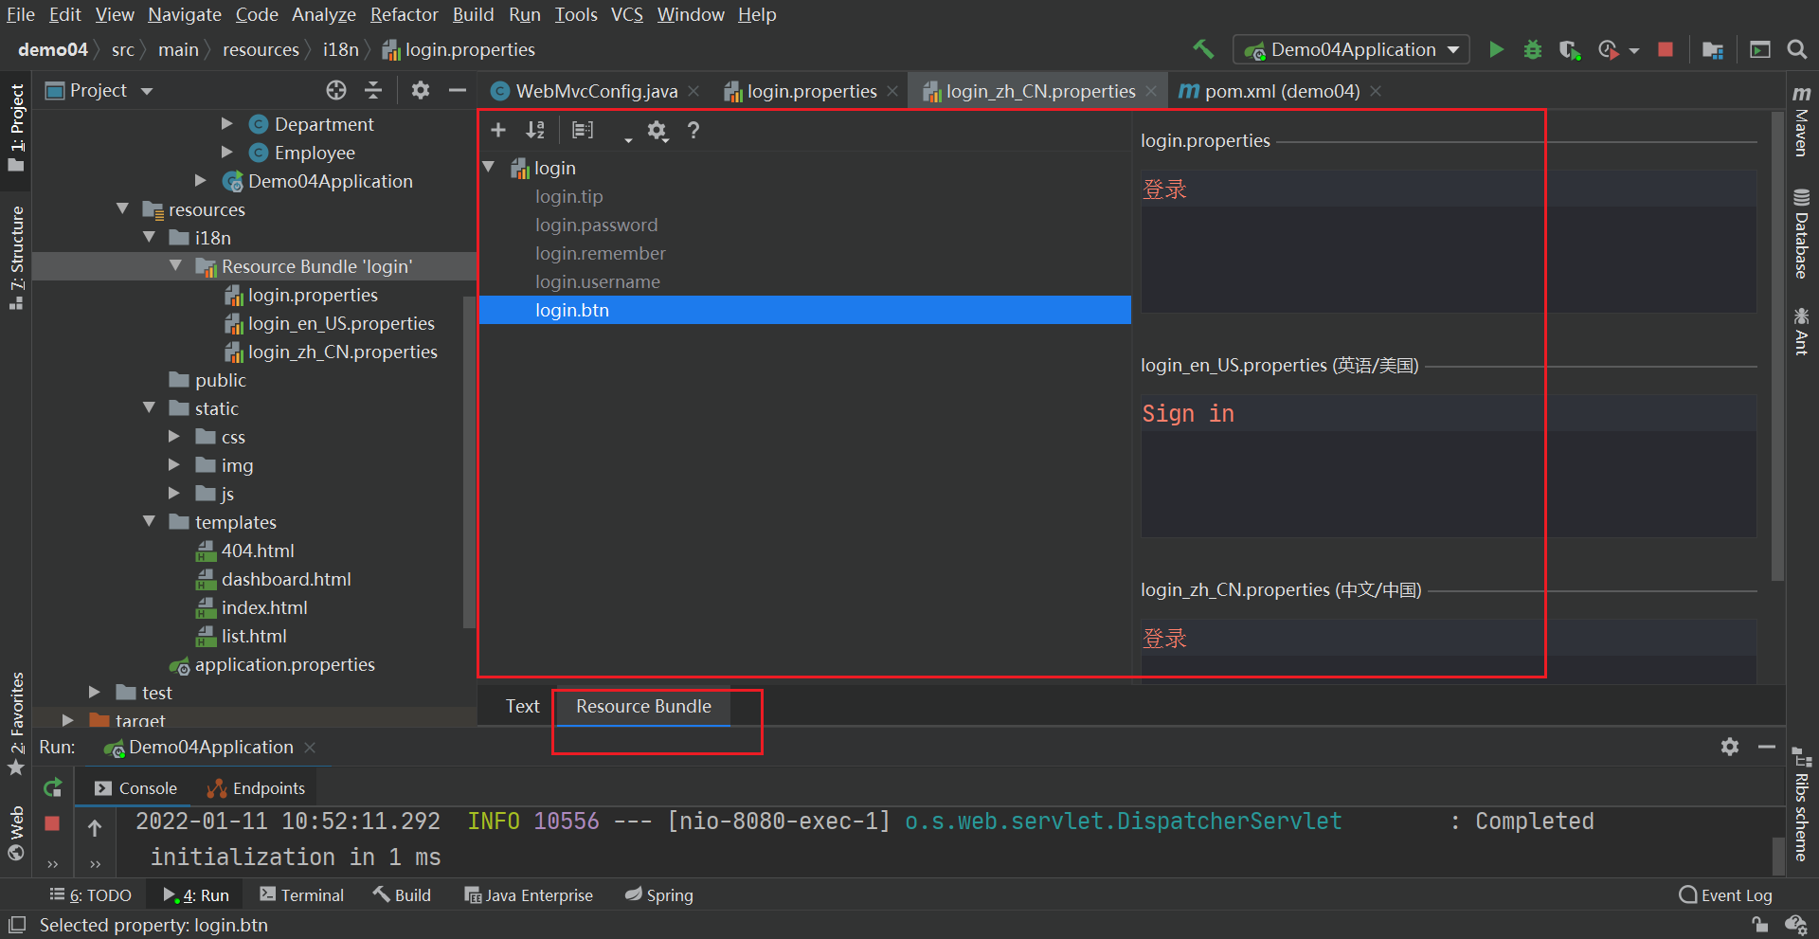Open Project panel settings gear
Image resolution: width=1819 pixels, height=939 pixels.
click(x=421, y=90)
